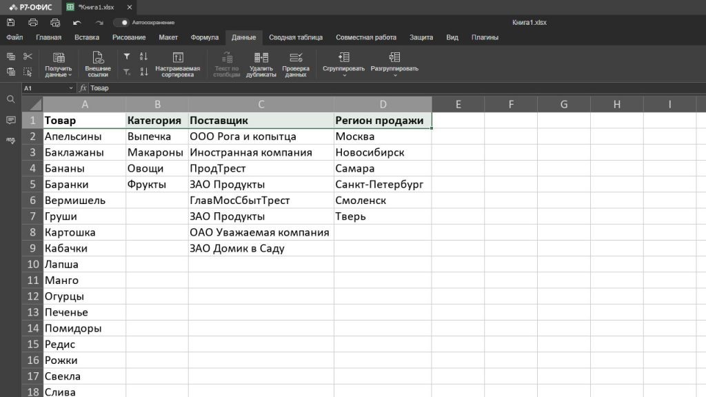Click the Сгруппировать icon
Image resolution: width=706 pixels, height=397 pixels.
point(344,57)
